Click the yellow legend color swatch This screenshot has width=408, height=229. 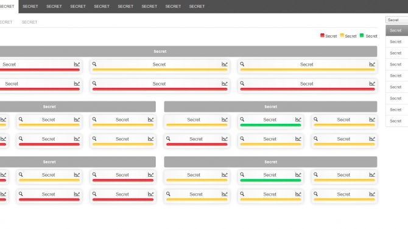point(342,35)
